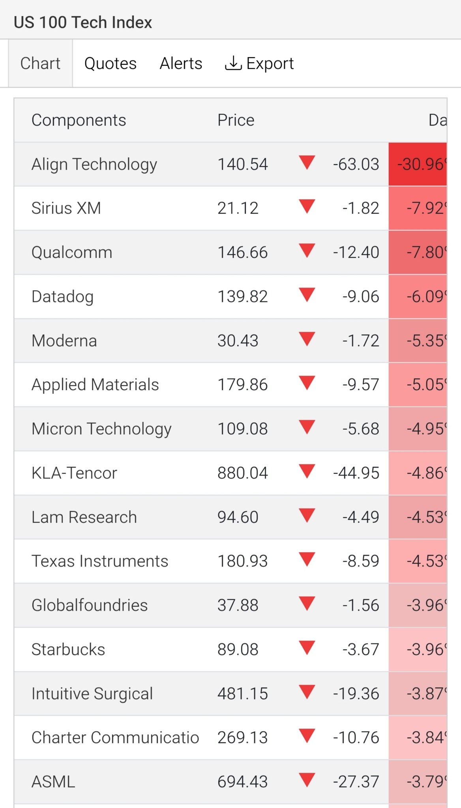Sort by the Price column header

[x=236, y=120]
